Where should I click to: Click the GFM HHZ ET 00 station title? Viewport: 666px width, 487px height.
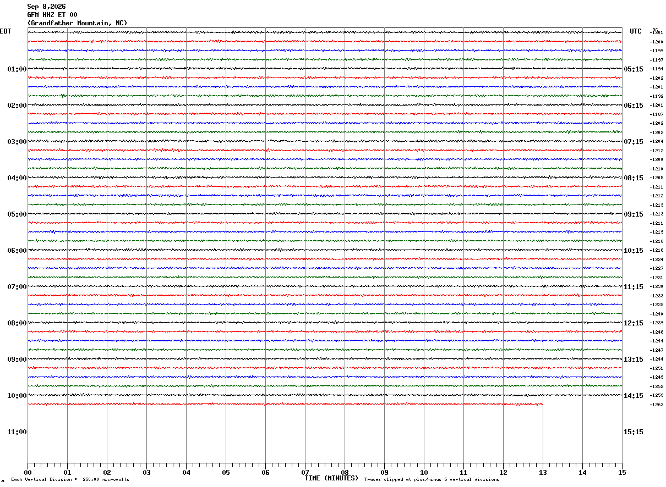tap(52, 15)
